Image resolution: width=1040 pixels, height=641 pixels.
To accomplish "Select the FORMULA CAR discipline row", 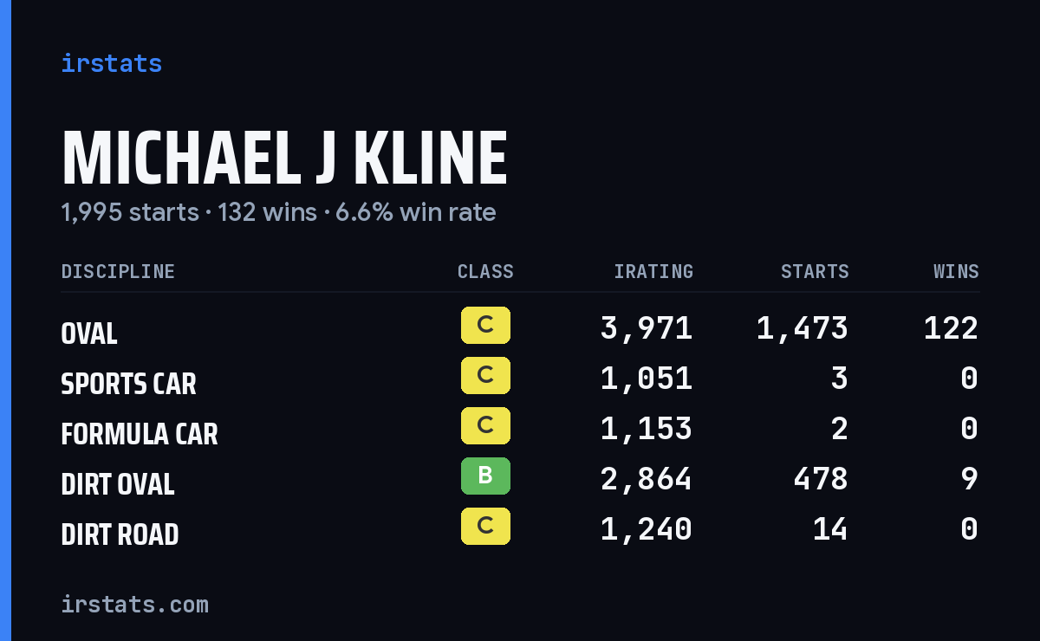I will click(x=520, y=429).
